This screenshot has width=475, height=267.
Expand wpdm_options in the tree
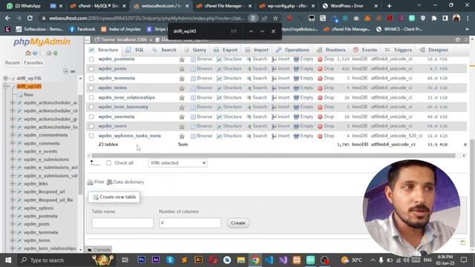13,208
